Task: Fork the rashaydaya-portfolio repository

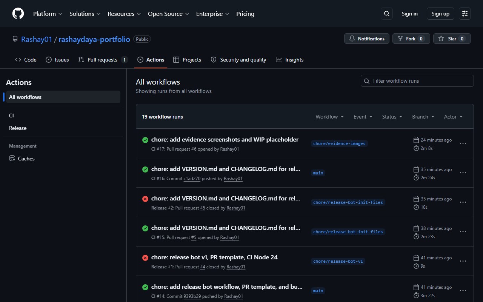Action: pos(411,39)
